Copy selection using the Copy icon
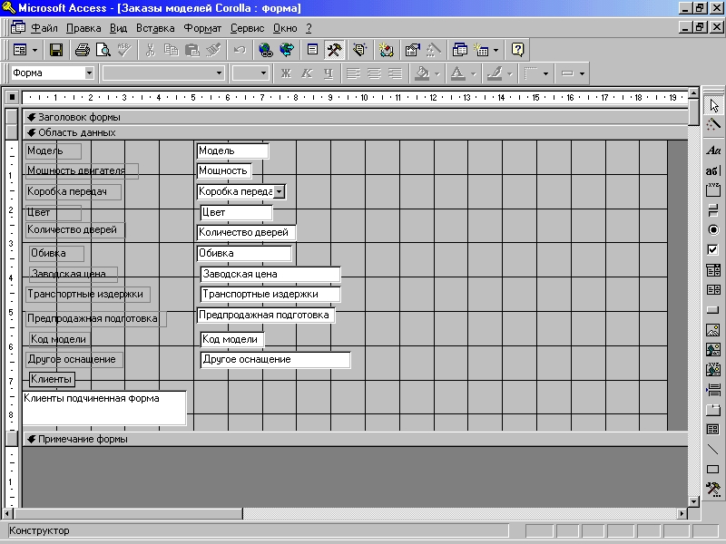The width and height of the screenshot is (726, 544). [171, 50]
